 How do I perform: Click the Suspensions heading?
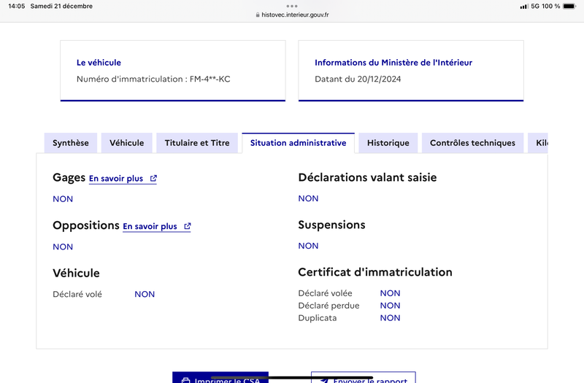[x=331, y=225]
